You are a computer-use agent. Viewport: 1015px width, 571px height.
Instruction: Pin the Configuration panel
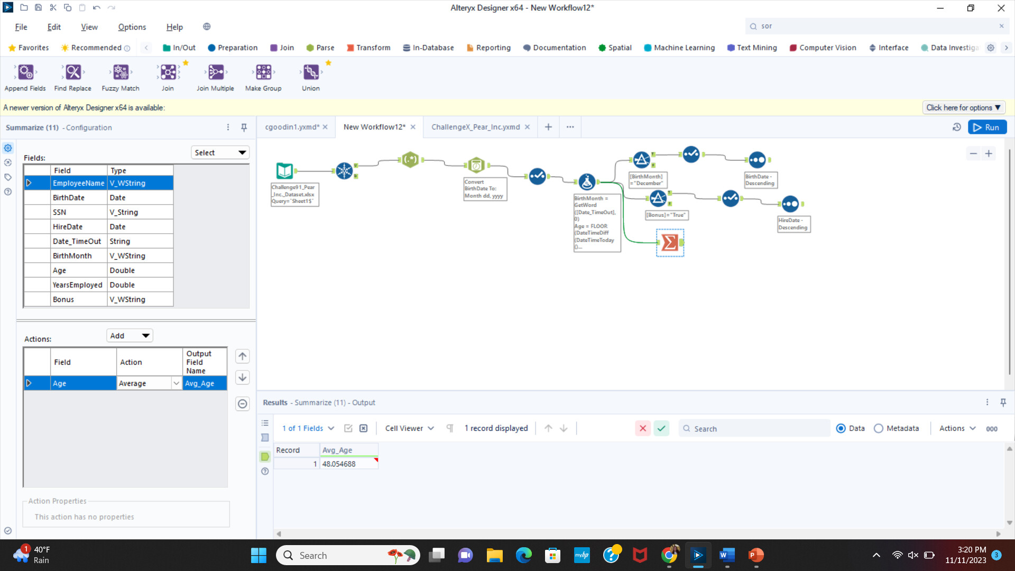point(244,127)
